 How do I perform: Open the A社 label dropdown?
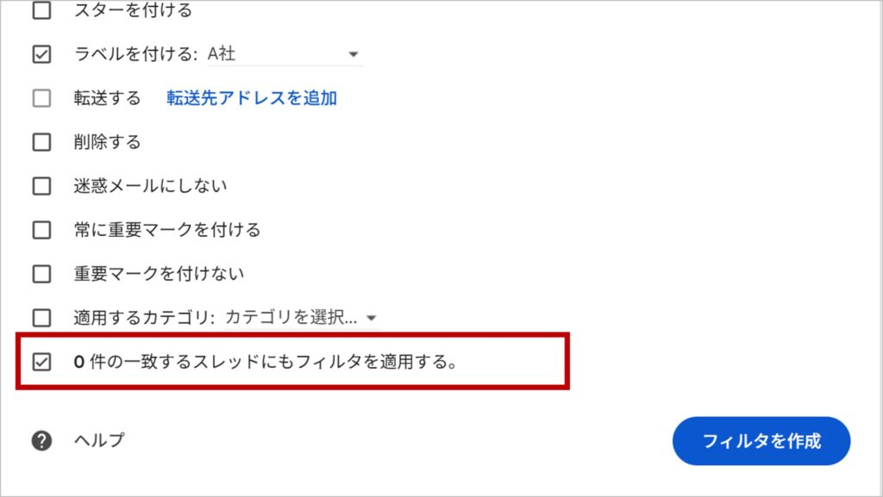(x=285, y=54)
